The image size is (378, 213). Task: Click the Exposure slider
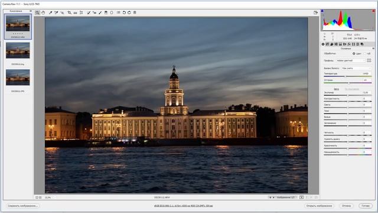(348, 95)
